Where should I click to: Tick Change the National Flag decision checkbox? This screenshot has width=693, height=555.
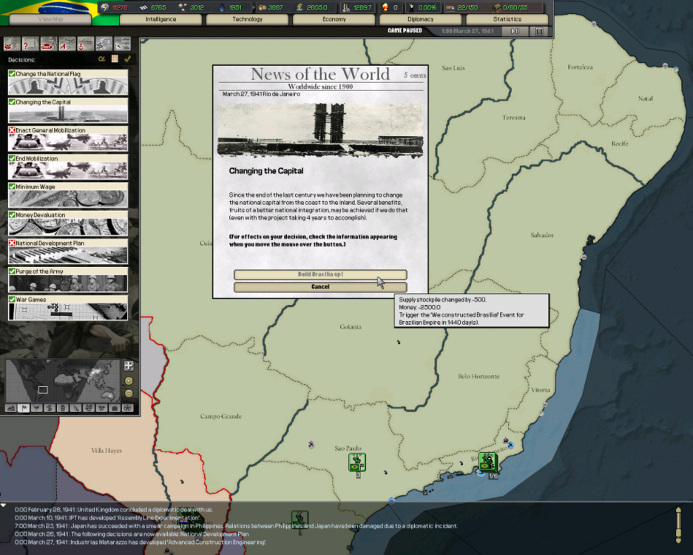pos(12,74)
